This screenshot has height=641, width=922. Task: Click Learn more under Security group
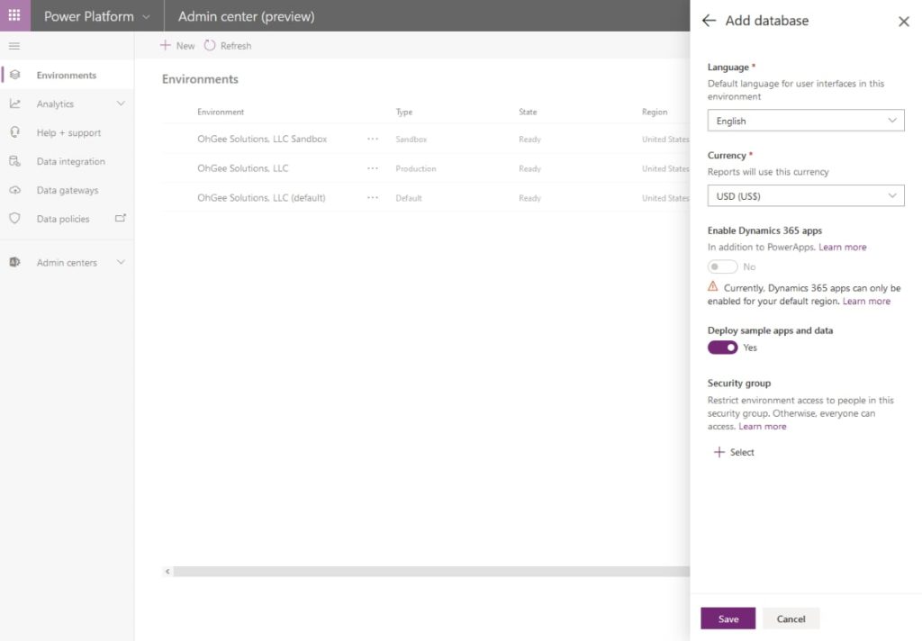pos(763,426)
